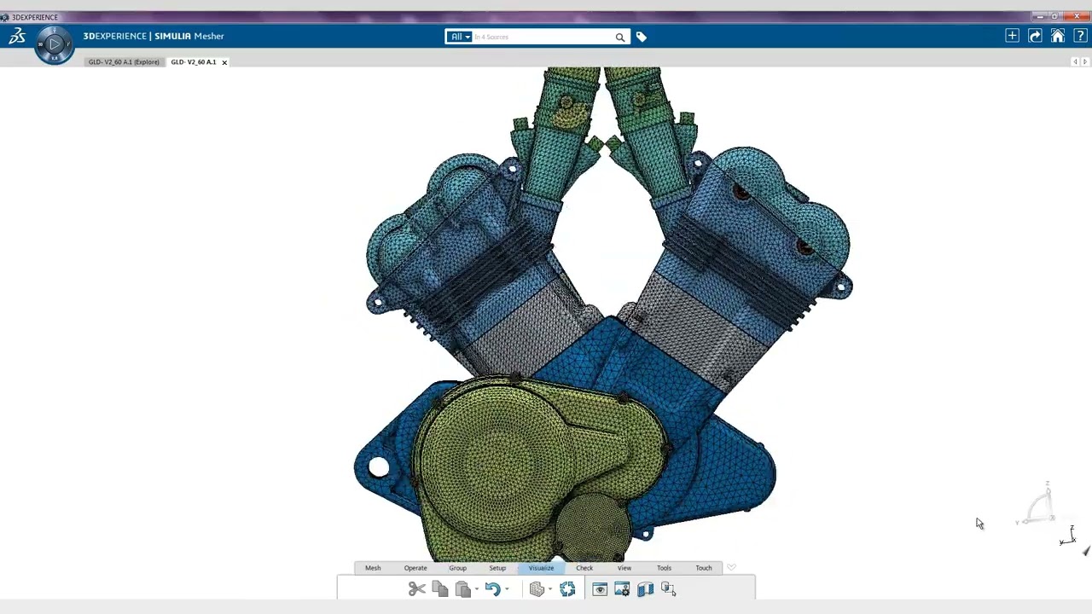Viewport: 1092px width, 614px height.
Task: Open the Group action bar tab
Action: pos(457,568)
